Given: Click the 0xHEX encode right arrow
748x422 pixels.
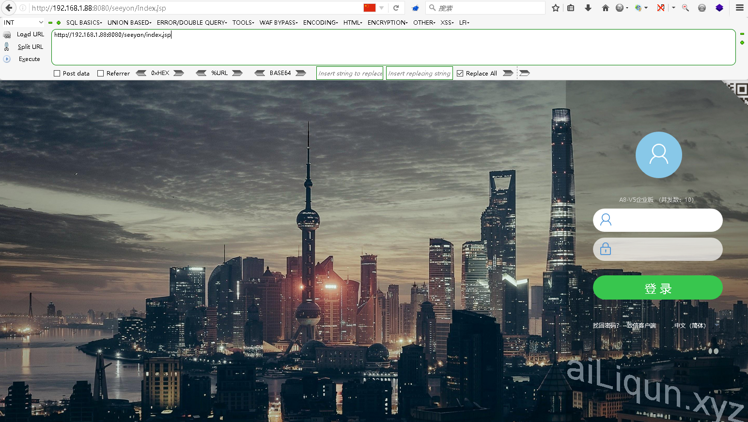Looking at the screenshot, I should click(x=179, y=73).
